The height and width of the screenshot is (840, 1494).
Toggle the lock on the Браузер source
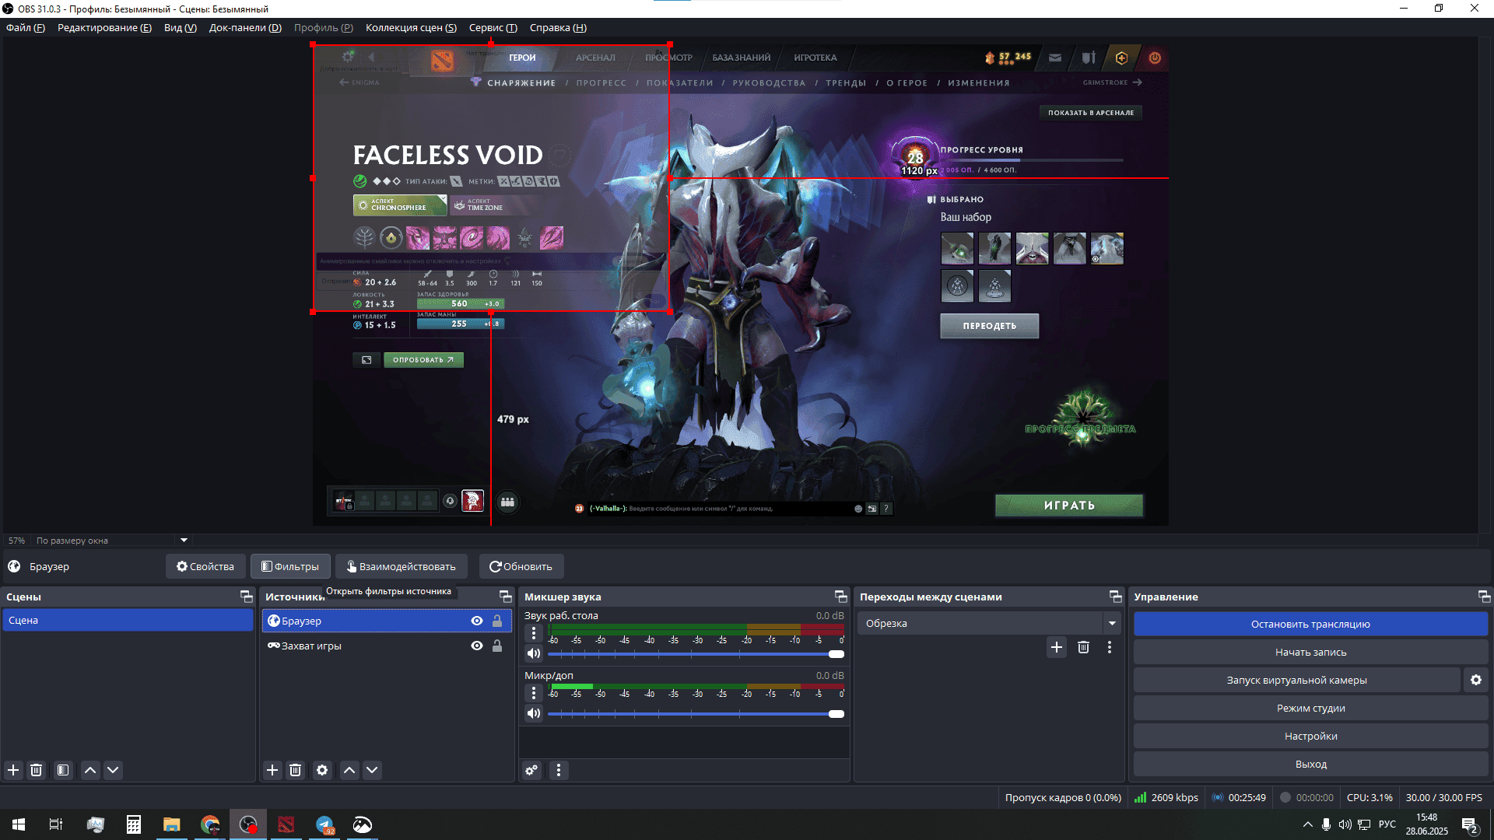click(x=497, y=621)
